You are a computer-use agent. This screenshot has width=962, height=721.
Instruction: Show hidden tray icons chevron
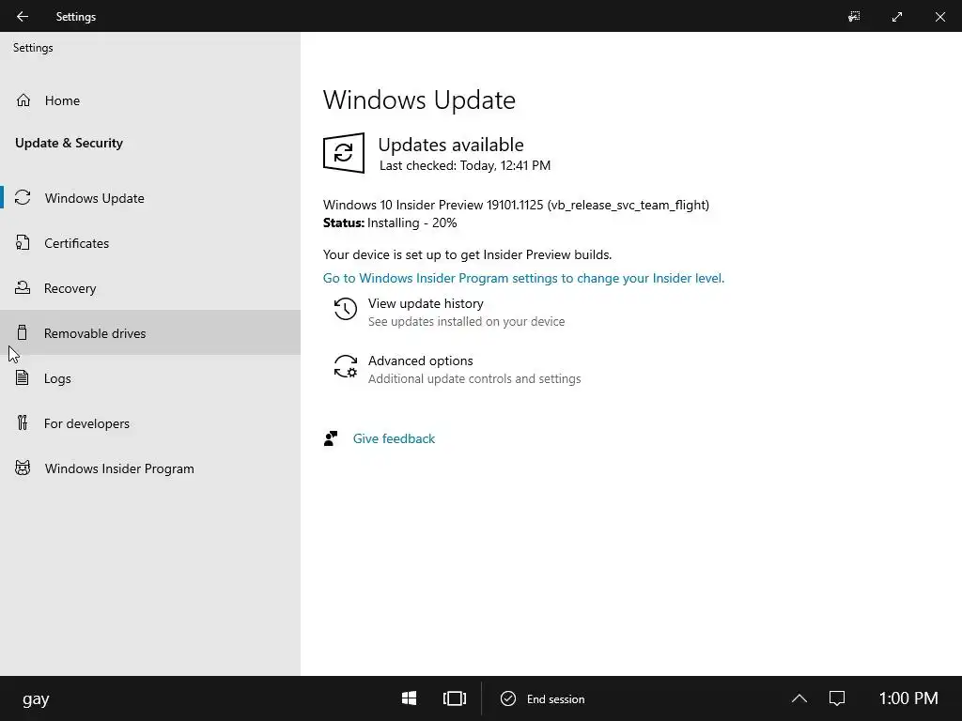(799, 698)
